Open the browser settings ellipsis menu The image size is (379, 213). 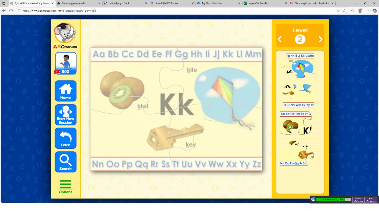click(367, 11)
